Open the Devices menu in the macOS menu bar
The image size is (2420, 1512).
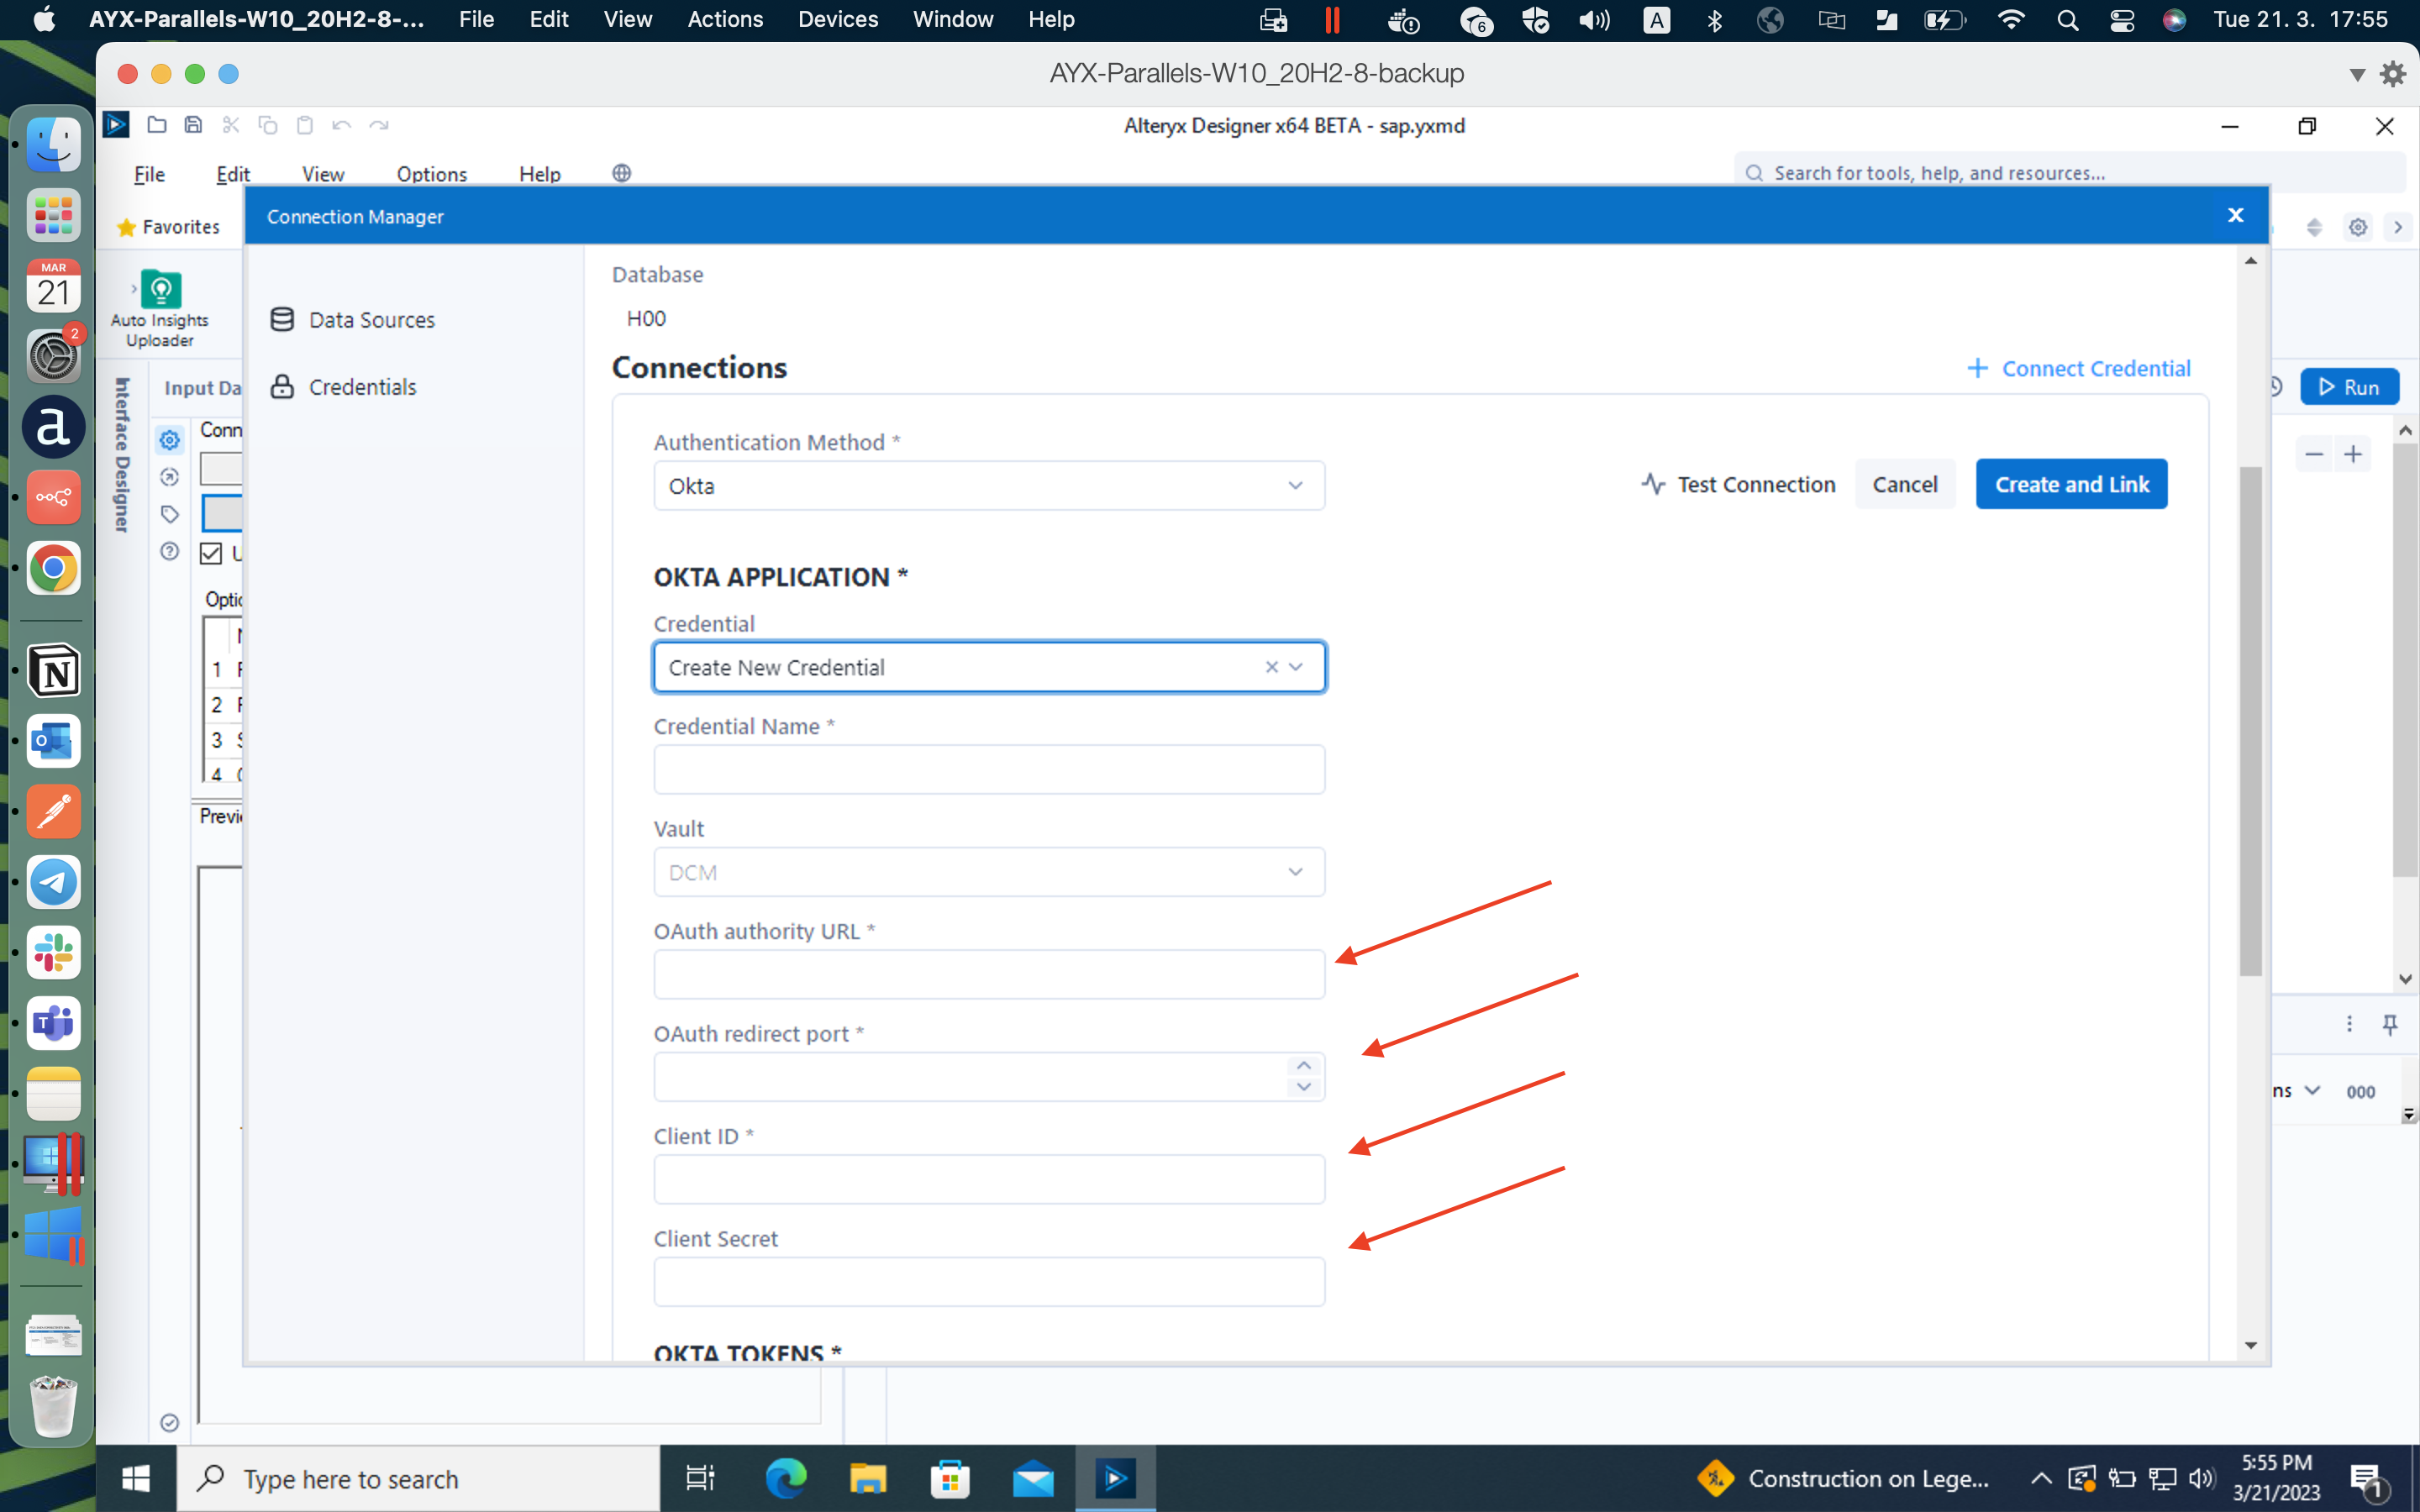tap(837, 19)
